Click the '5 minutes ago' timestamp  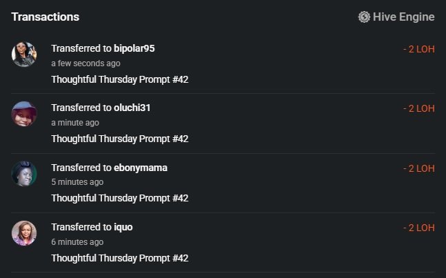pos(77,182)
